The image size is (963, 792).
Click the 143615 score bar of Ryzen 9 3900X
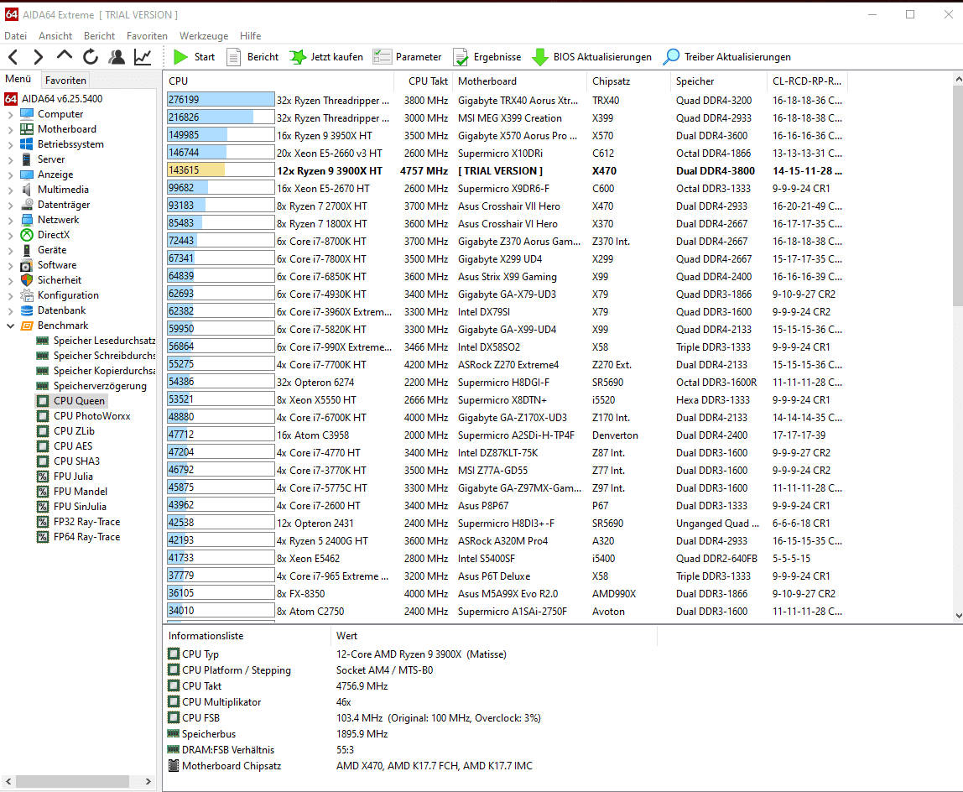coord(221,170)
